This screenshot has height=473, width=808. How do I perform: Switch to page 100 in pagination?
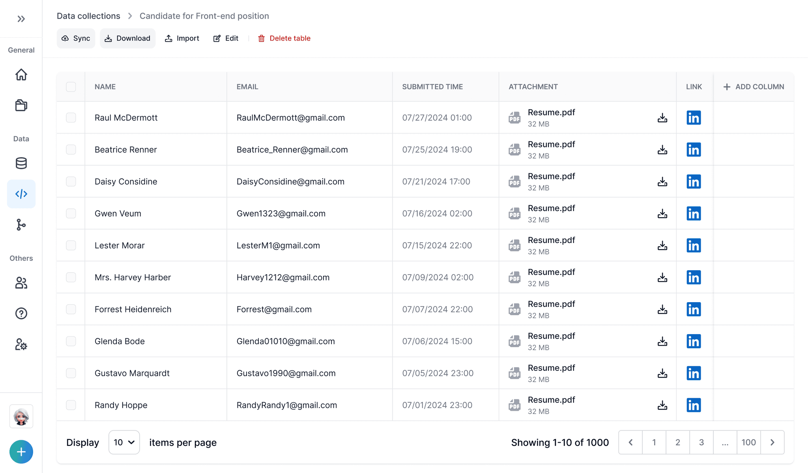pos(748,442)
